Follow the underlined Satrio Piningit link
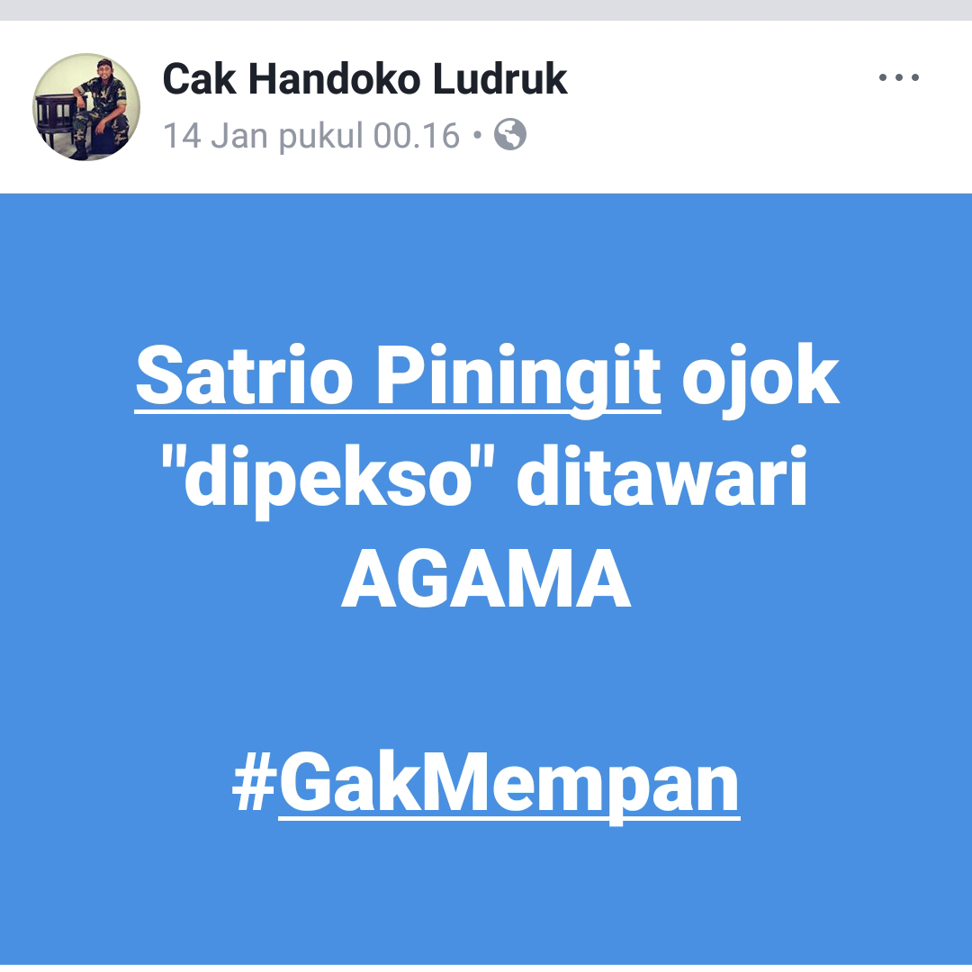 (x=398, y=377)
